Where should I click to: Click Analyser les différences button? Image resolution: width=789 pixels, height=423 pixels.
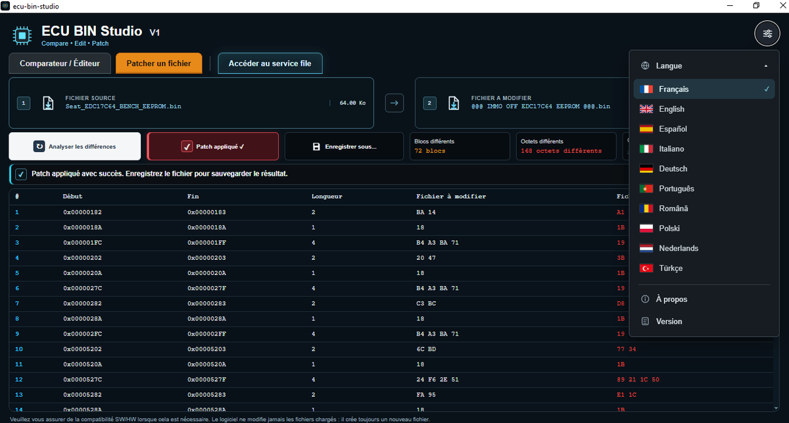[x=75, y=146]
